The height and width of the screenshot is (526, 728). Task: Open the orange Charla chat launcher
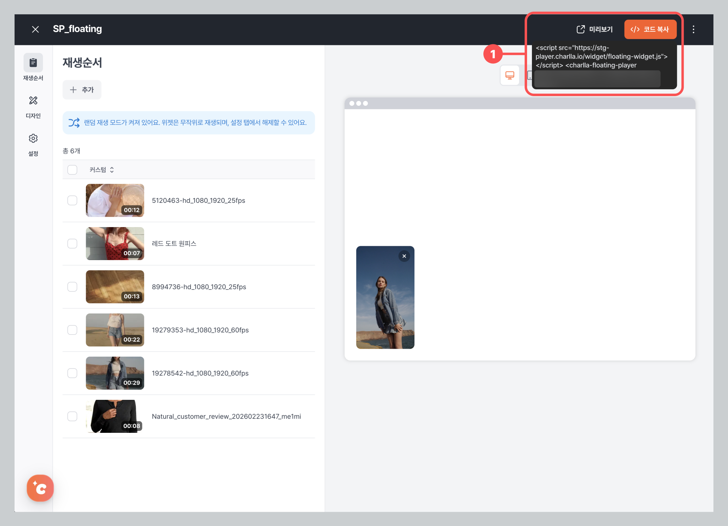point(40,488)
